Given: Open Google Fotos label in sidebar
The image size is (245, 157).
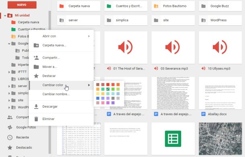Looking at the screenshot, I should (26, 127).
